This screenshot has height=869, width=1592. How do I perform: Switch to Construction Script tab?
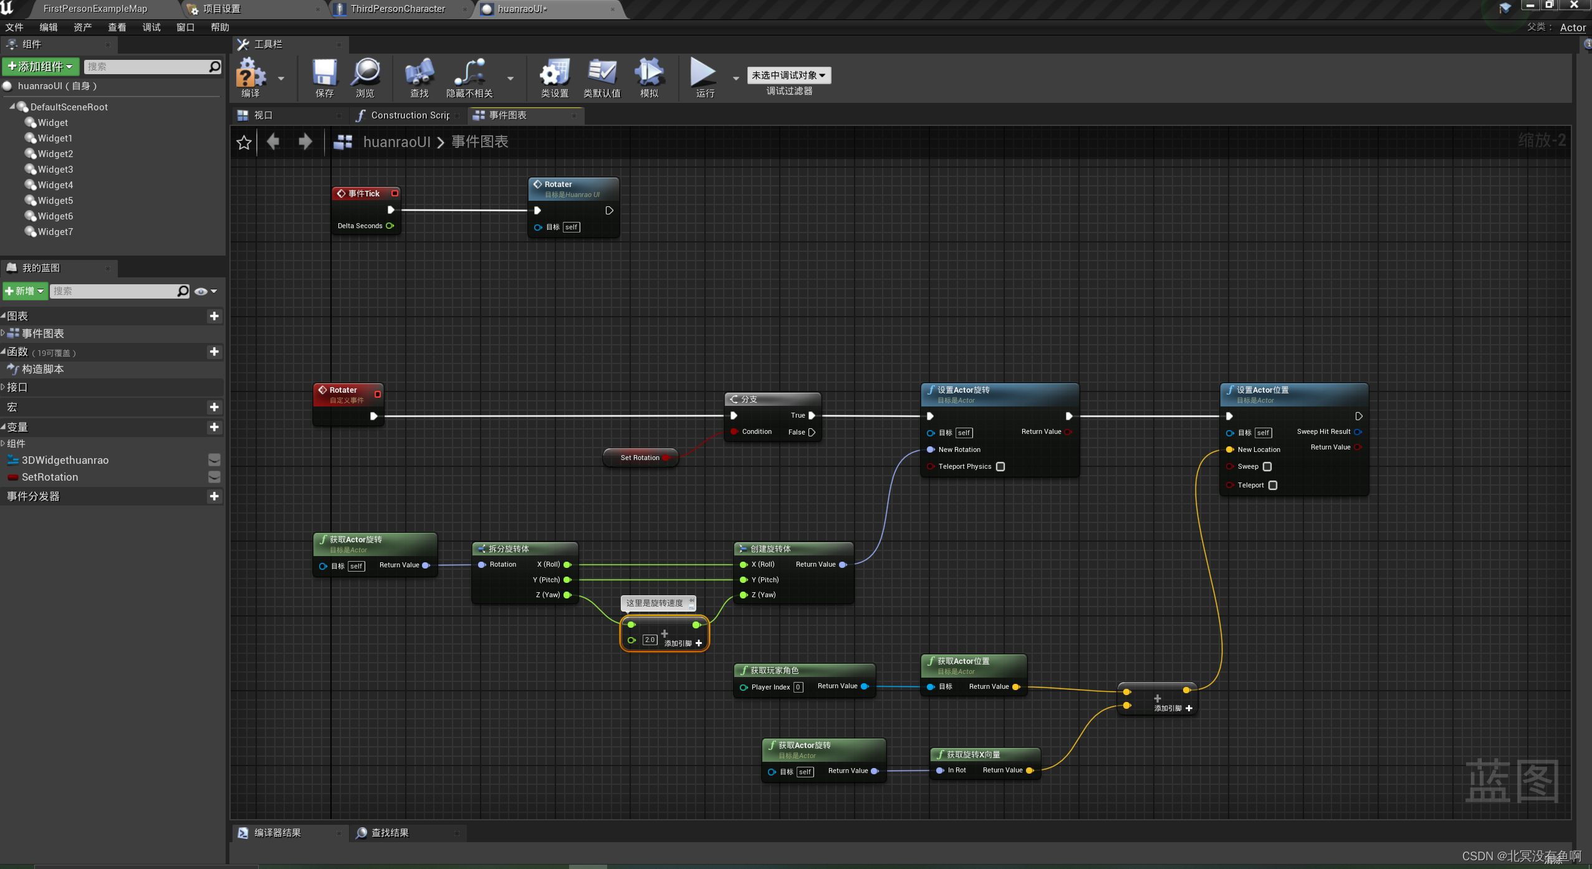pyautogui.click(x=410, y=115)
